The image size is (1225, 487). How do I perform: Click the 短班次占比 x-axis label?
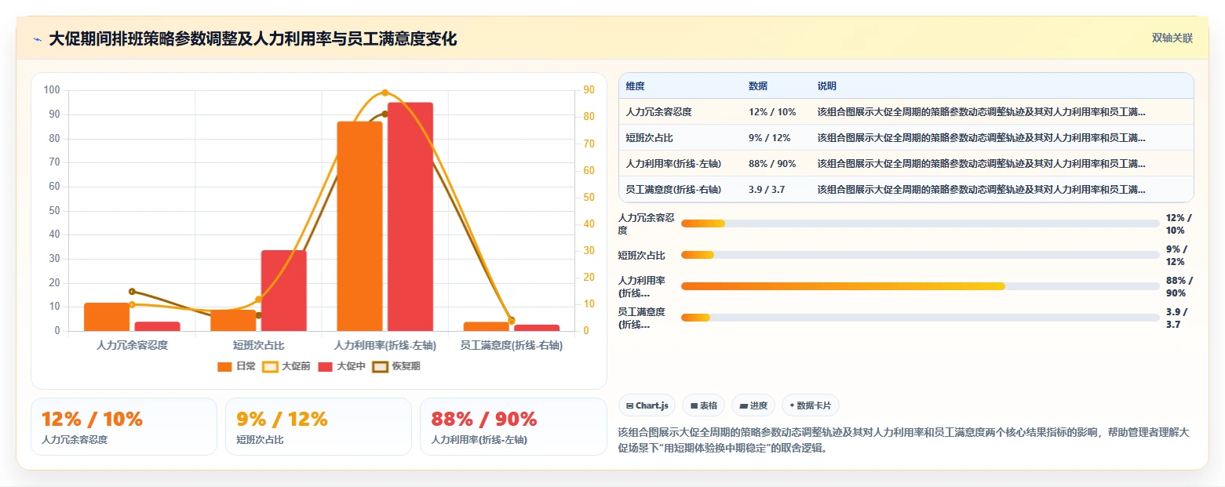pos(258,345)
